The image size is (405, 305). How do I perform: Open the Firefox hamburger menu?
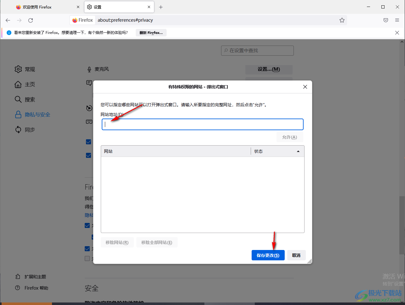[x=397, y=20]
